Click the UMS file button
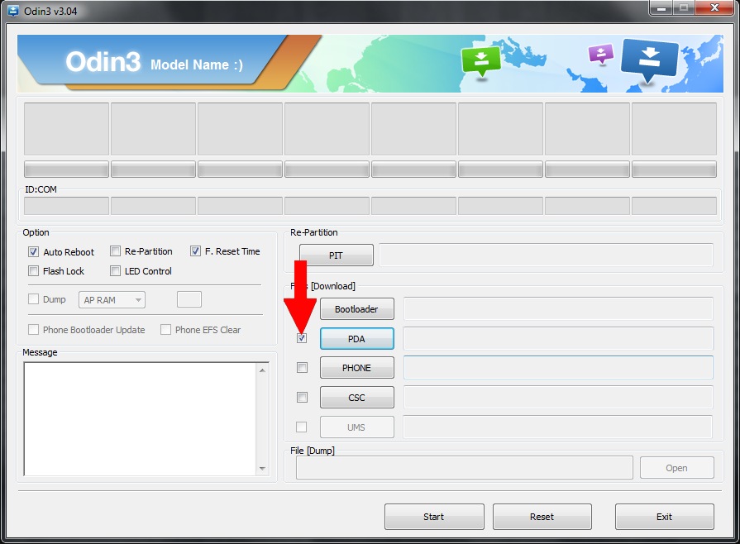740x544 pixels. click(357, 427)
